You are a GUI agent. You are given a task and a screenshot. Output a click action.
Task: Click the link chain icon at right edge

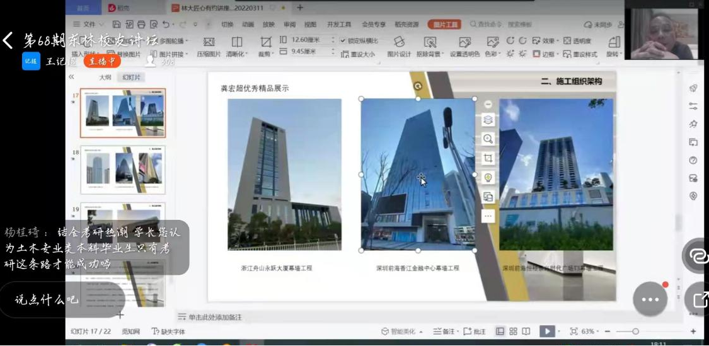[x=697, y=255]
